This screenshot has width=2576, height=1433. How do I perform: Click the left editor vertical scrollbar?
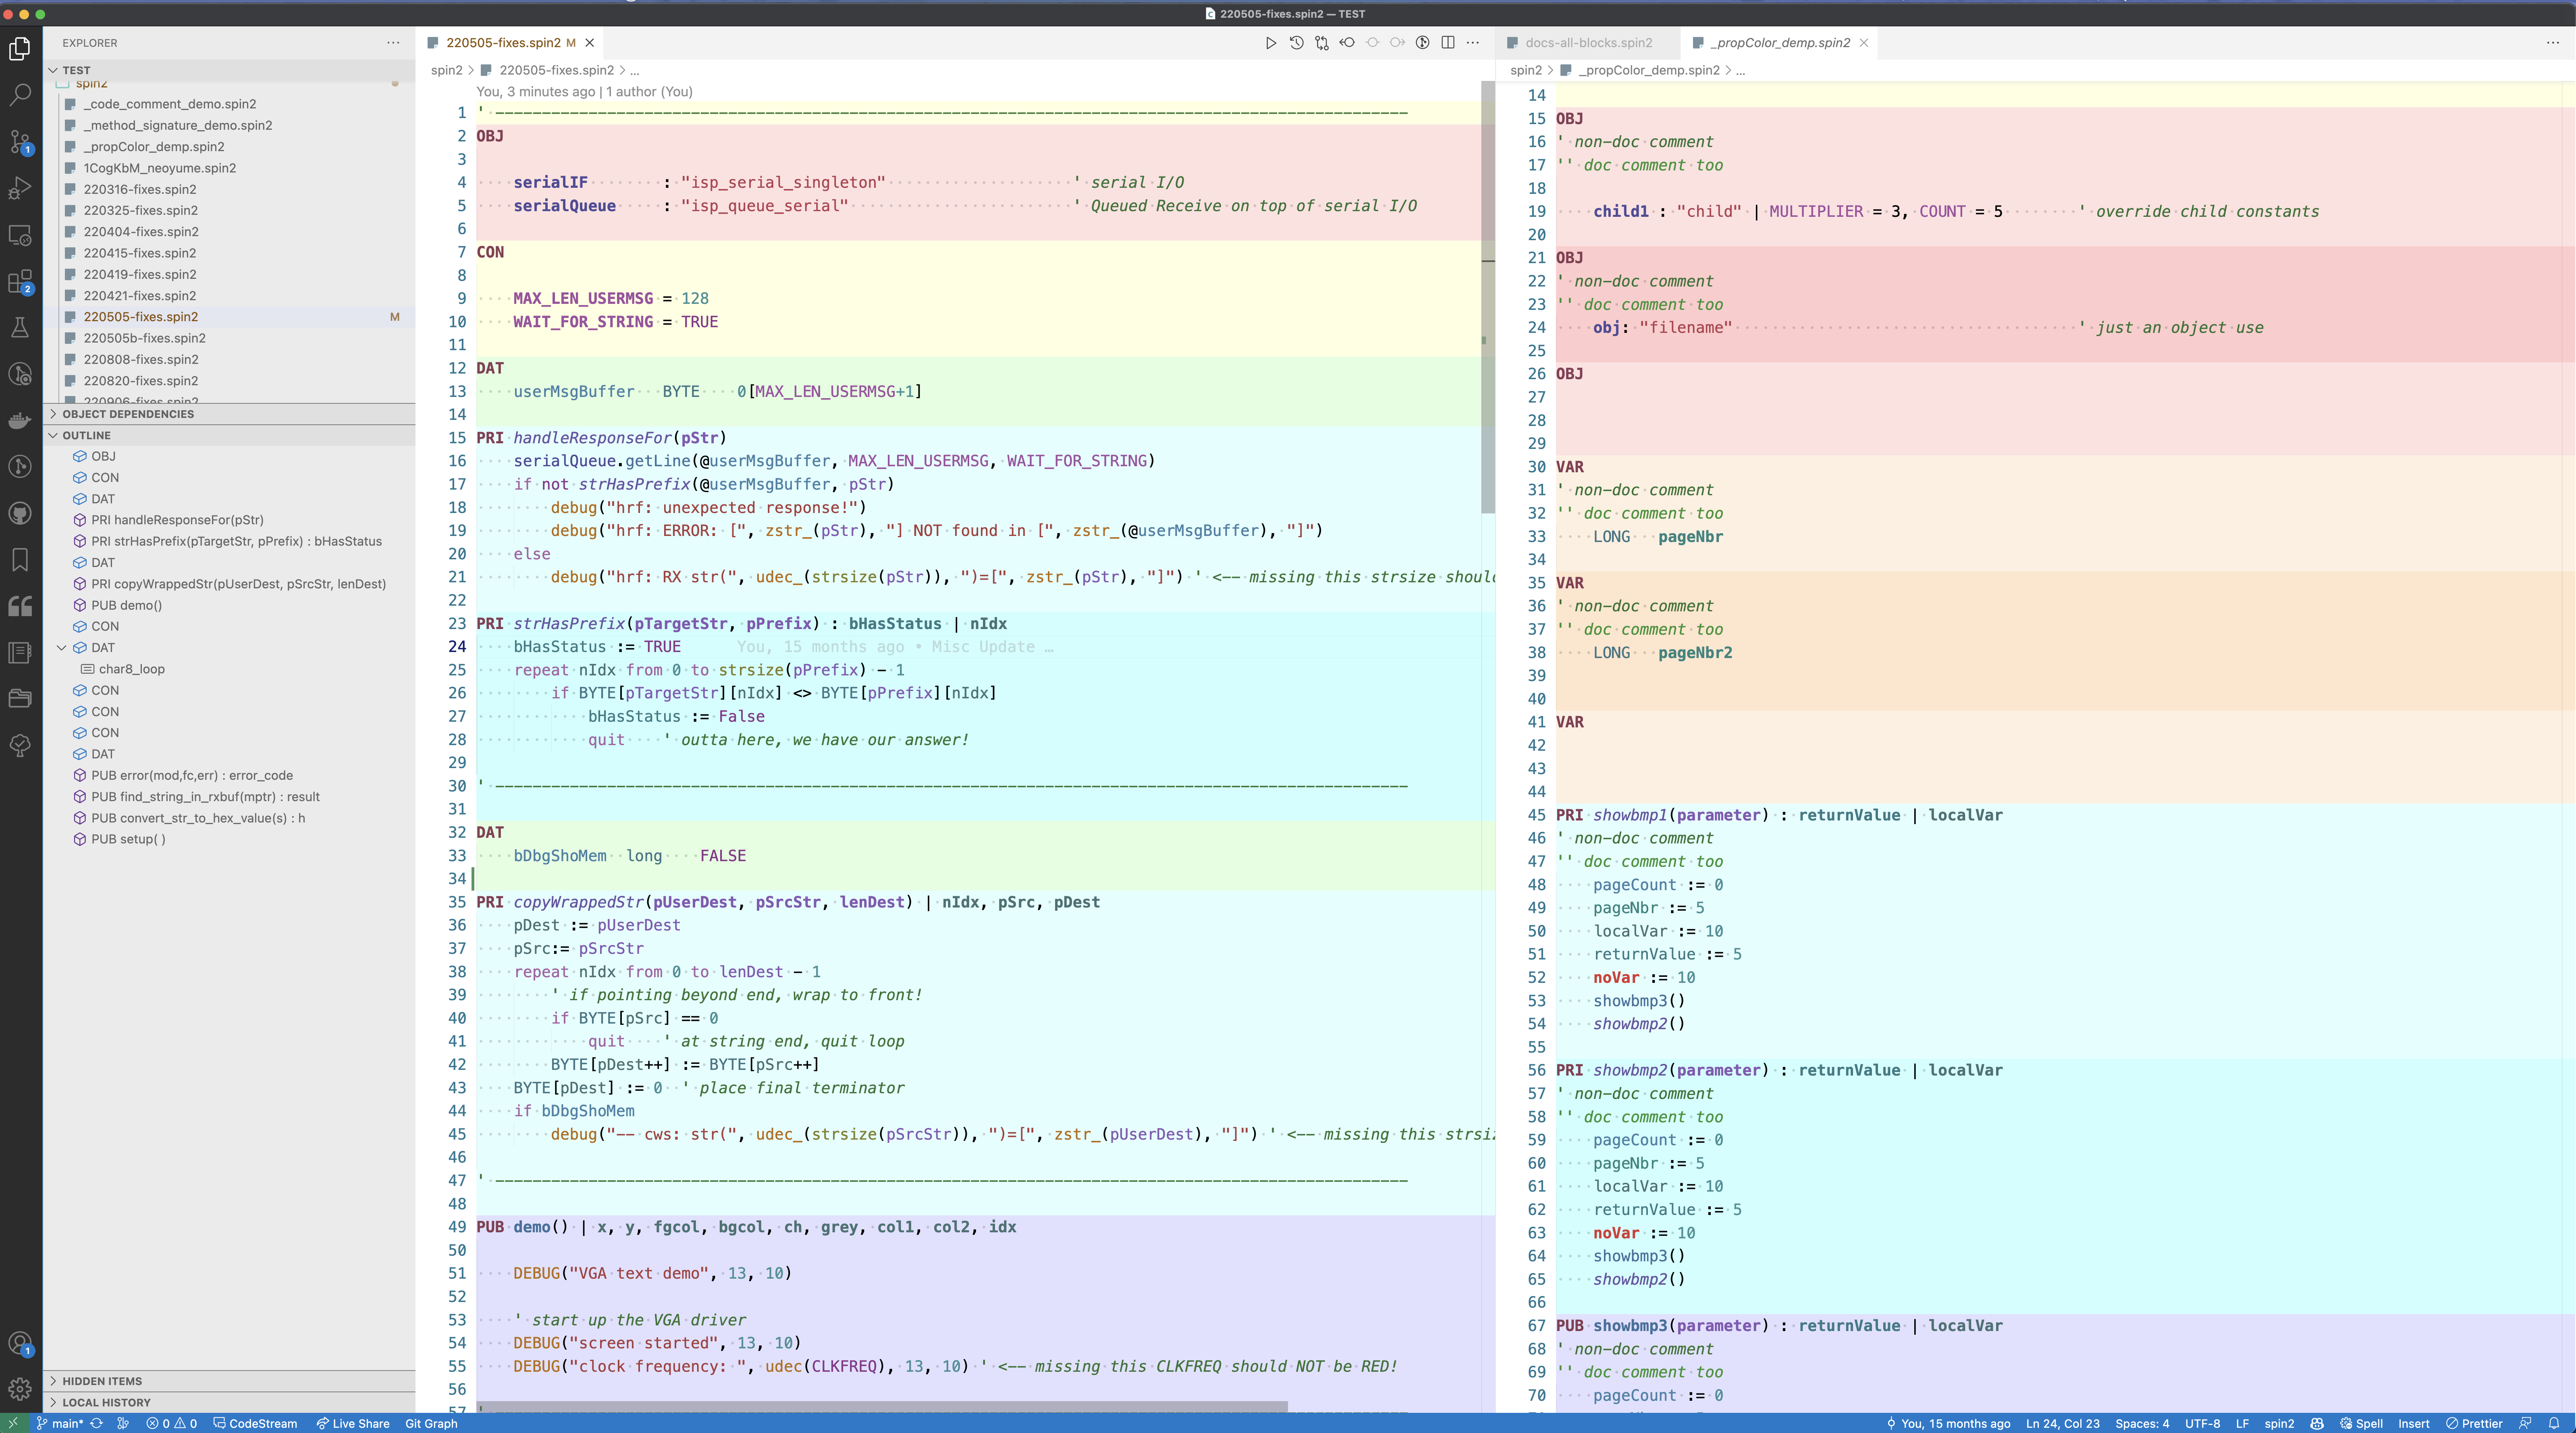[1488, 297]
